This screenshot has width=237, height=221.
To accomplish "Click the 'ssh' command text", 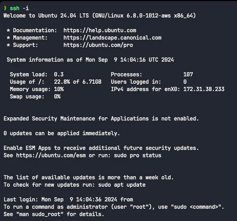I will (x=15, y=8).
